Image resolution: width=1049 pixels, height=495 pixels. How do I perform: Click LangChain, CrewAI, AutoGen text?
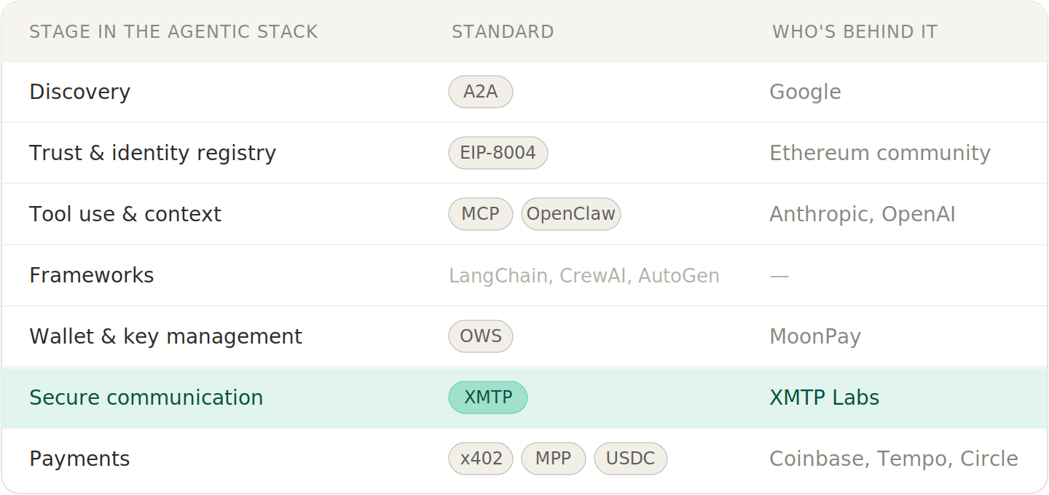584,276
